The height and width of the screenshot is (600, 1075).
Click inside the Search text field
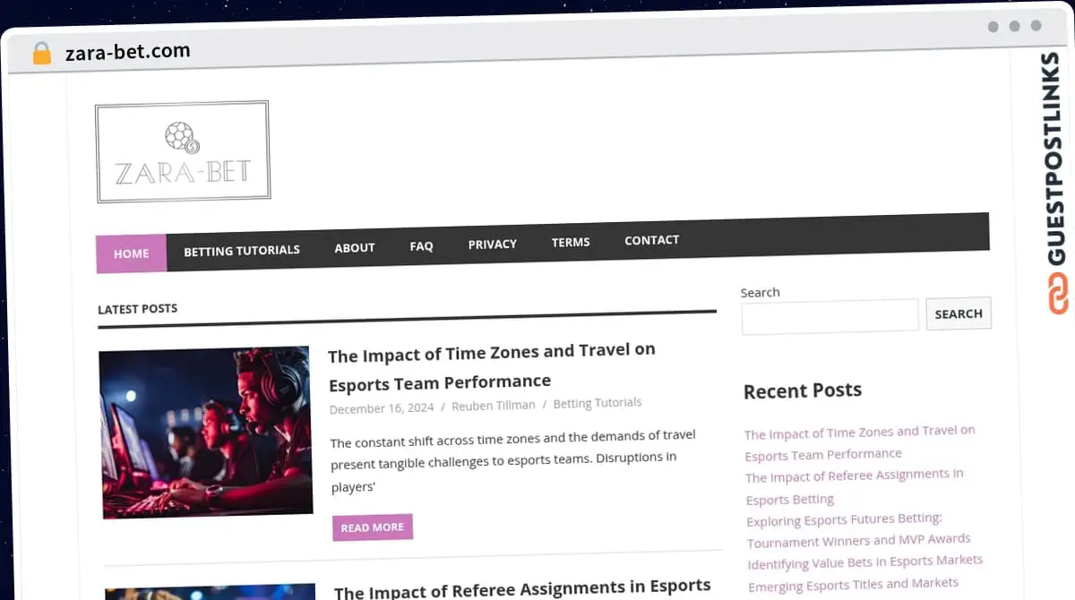(x=830, y=314)
